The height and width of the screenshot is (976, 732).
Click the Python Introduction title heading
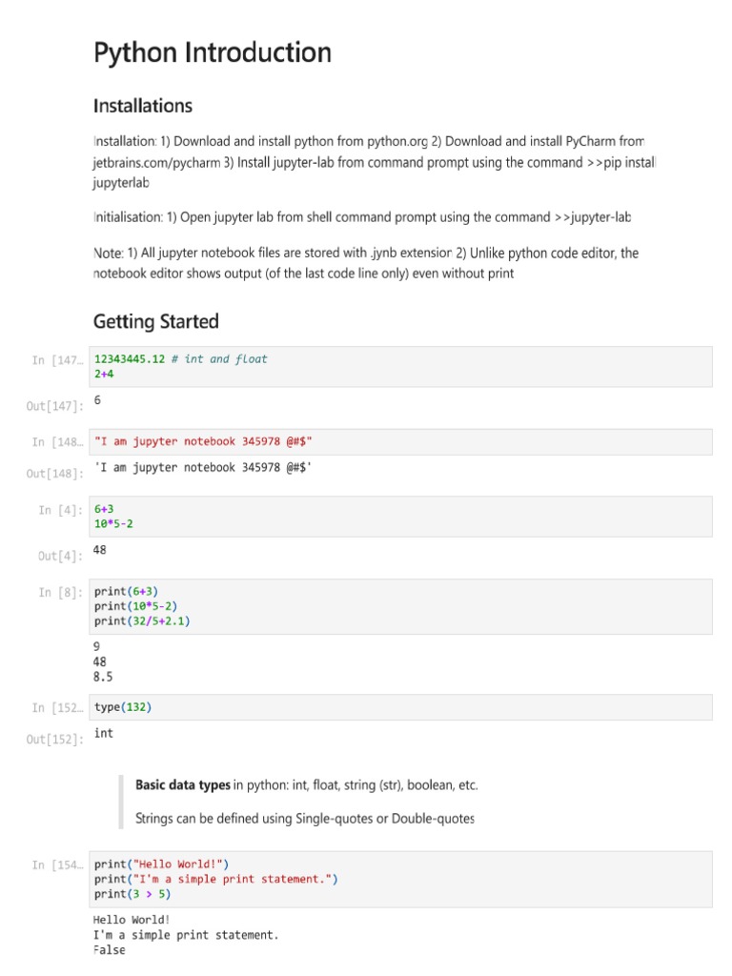tap(213, 52)
